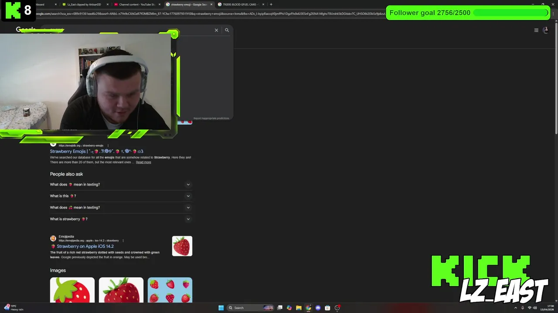
Task: Open the Google account avatar
Action: pos(546,30)
